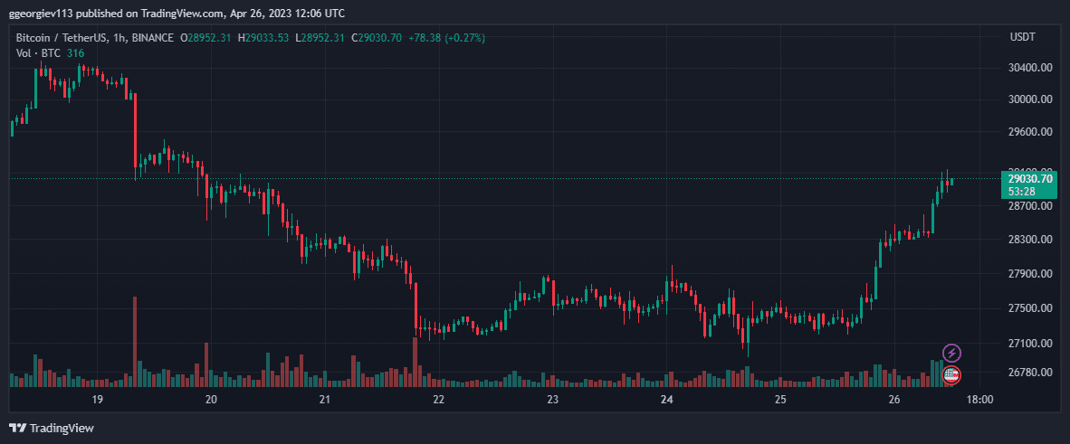Click the purple lightning bolt event icon

pos(952,353)
